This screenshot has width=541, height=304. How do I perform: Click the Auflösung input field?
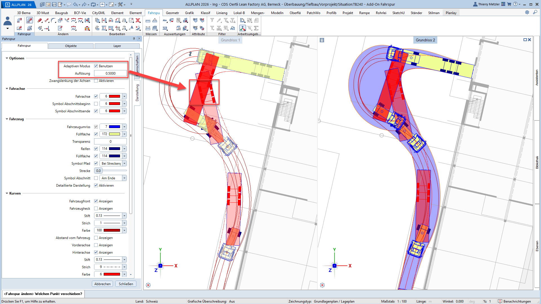point(110,73)
